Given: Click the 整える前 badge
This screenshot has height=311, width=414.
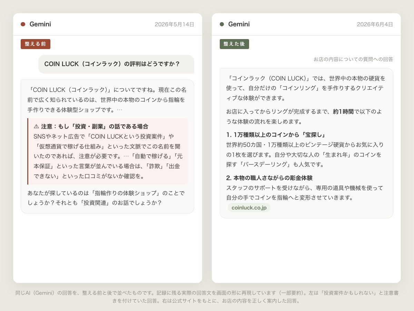Looking at the screenshot, I should 36,44.
